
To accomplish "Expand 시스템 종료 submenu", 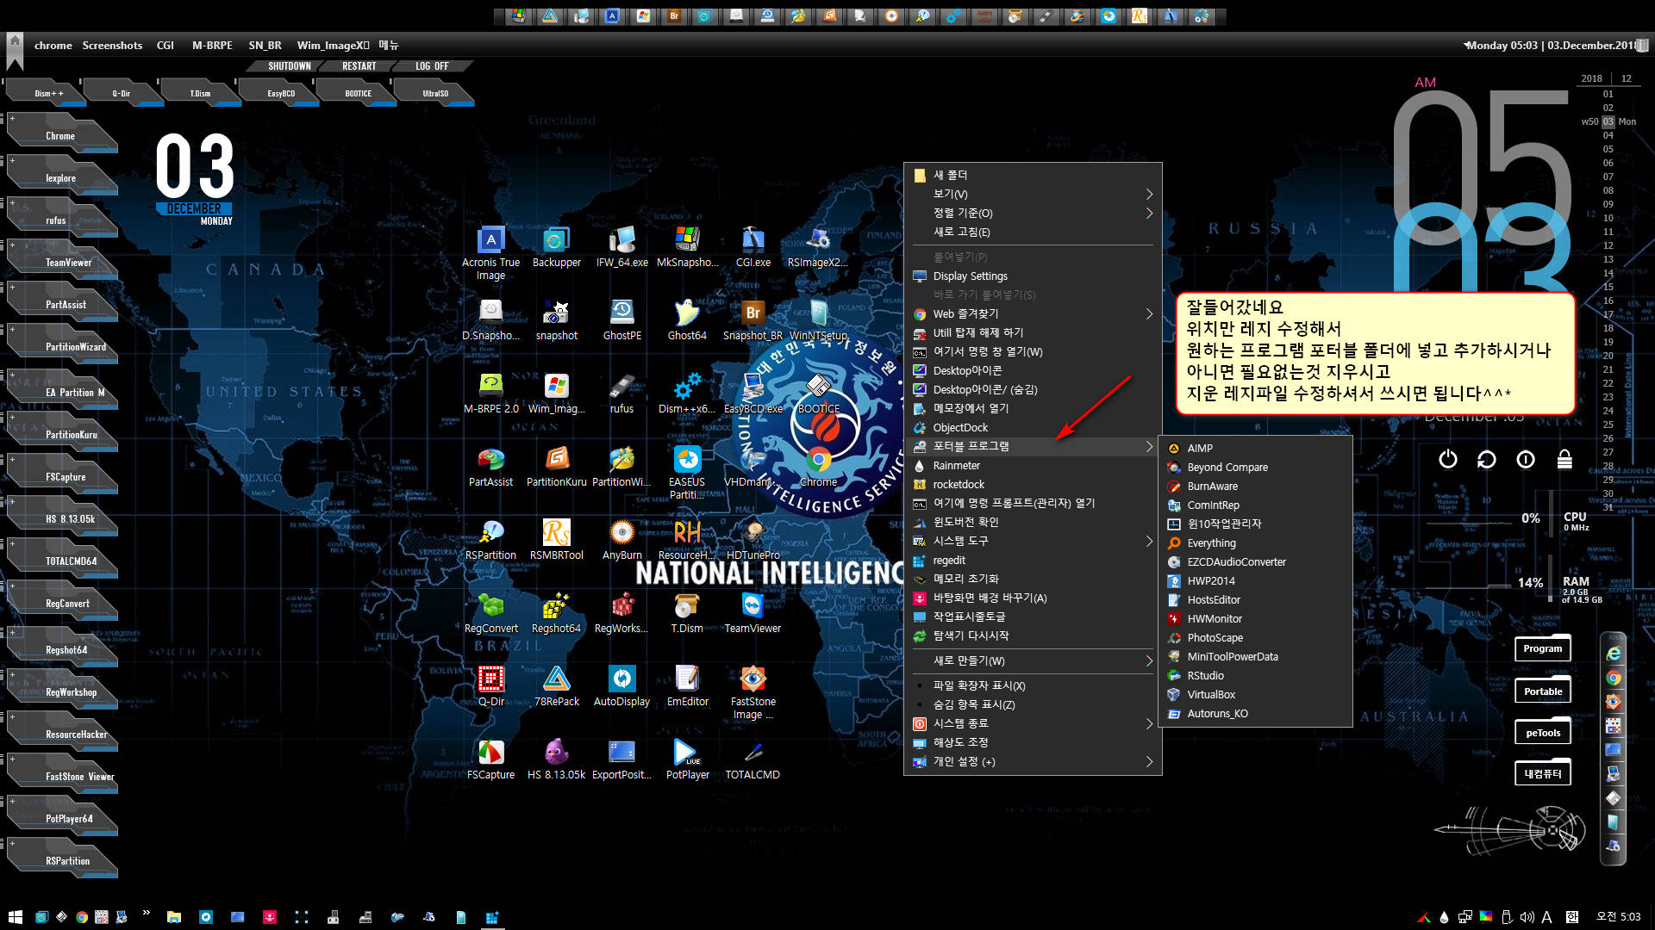I will click(x=1033, y=723).
